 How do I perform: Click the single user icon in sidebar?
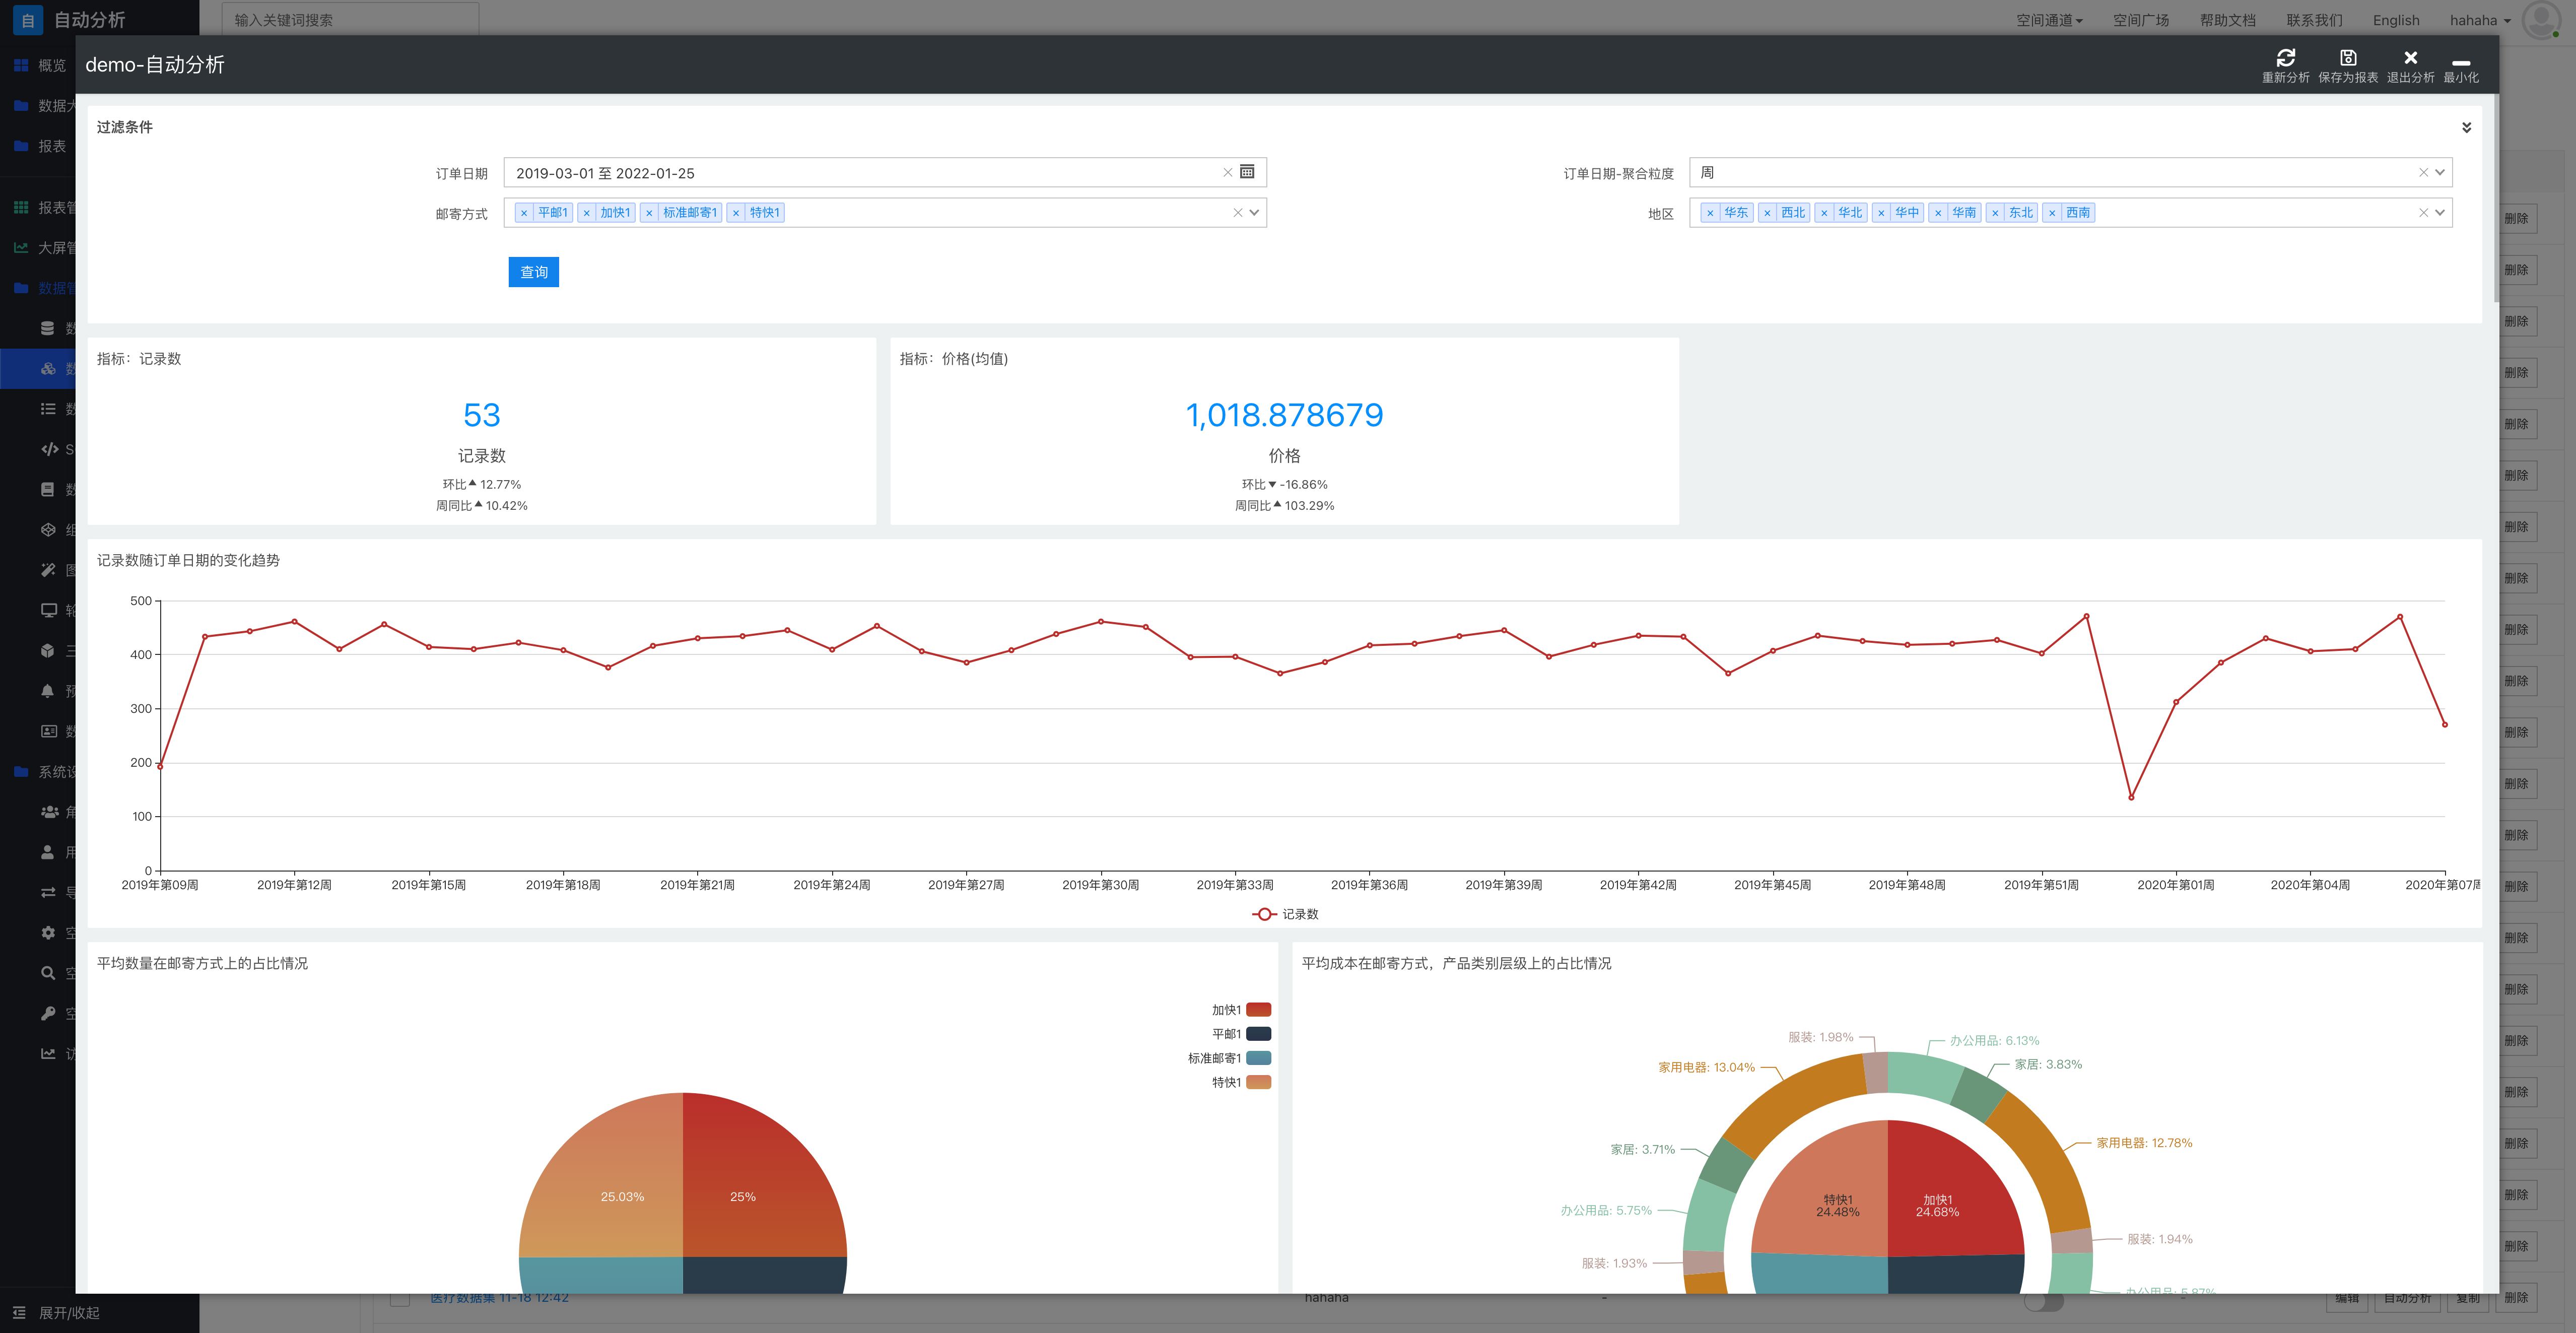coord(48,852)
